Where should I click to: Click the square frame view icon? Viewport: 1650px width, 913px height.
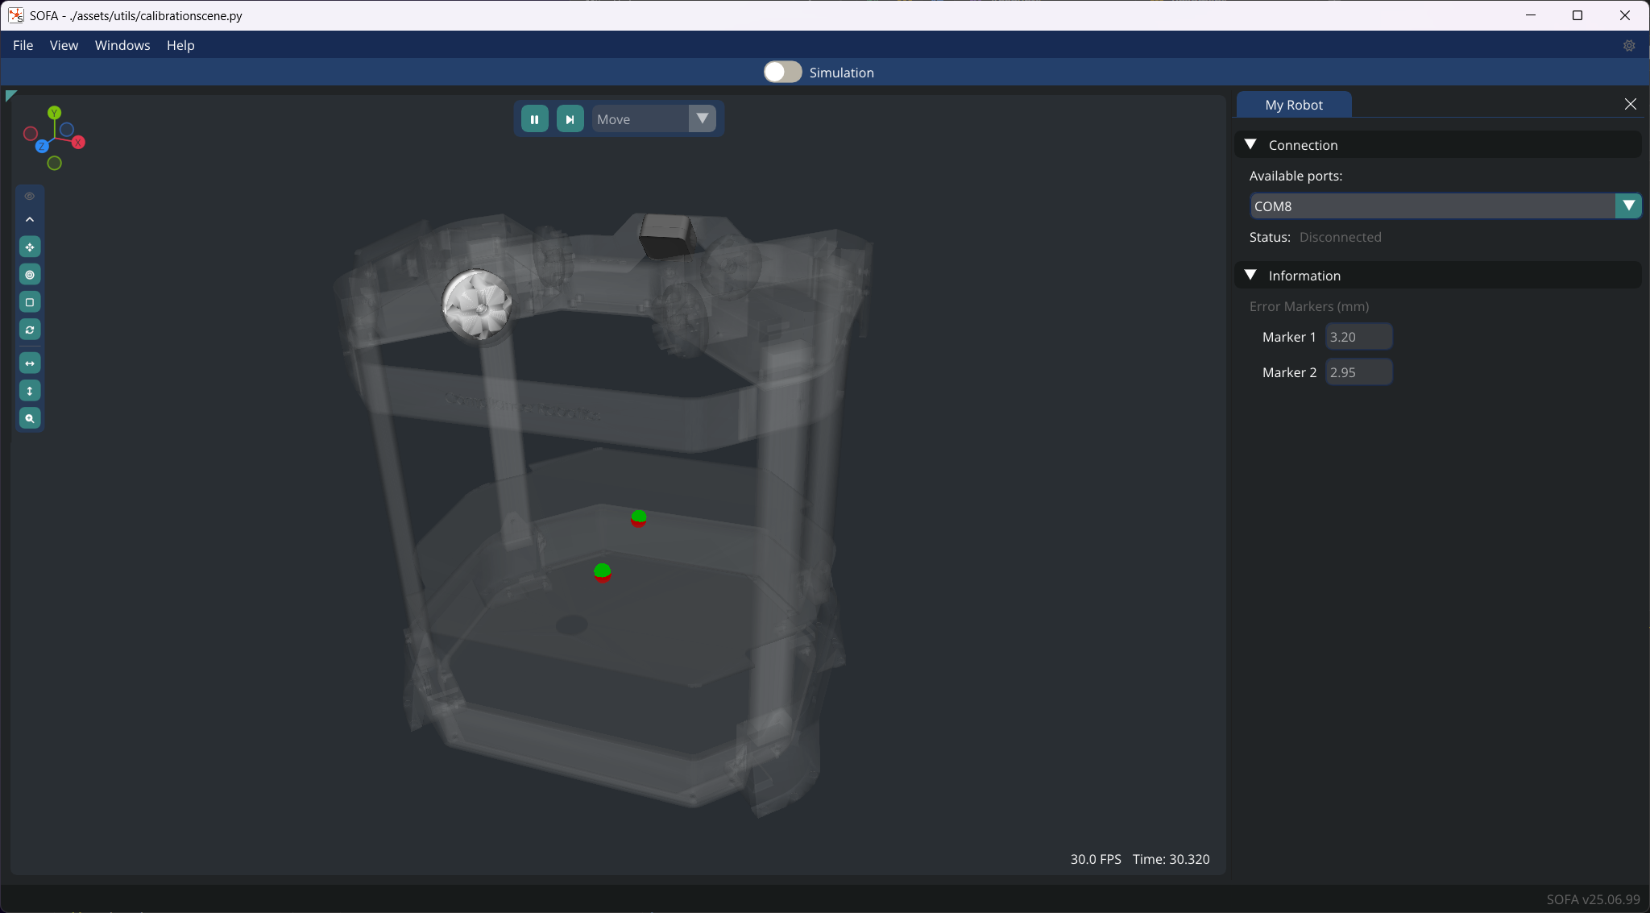click(x=30, y=302)
